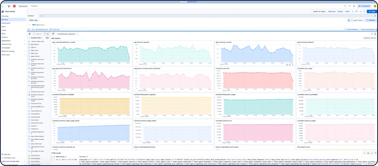Open the Last 2 hours time picker
Viewport: 378px width, 166px height.
point(357,20)
